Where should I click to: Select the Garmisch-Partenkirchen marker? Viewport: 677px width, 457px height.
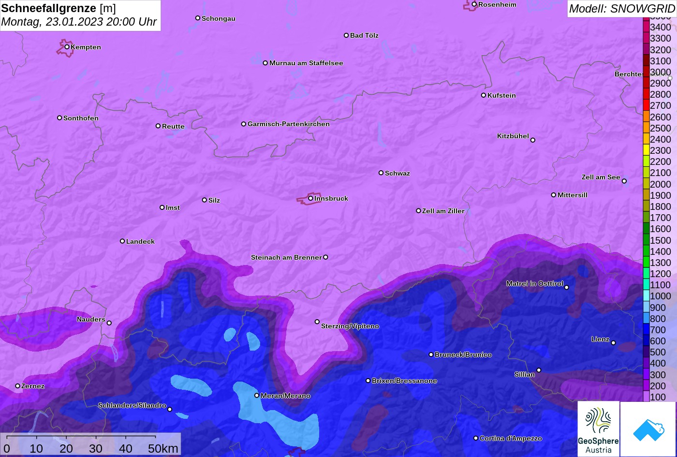tap(244, 124)
